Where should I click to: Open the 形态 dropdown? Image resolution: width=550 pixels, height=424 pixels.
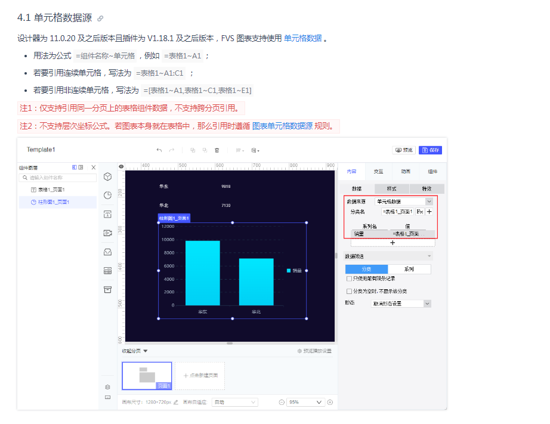[x=401, y=304]
